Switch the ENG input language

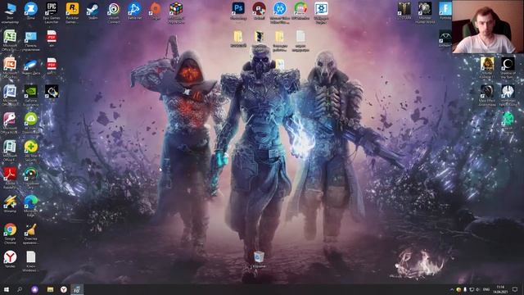pyautogui.click(x=486, y=289)
